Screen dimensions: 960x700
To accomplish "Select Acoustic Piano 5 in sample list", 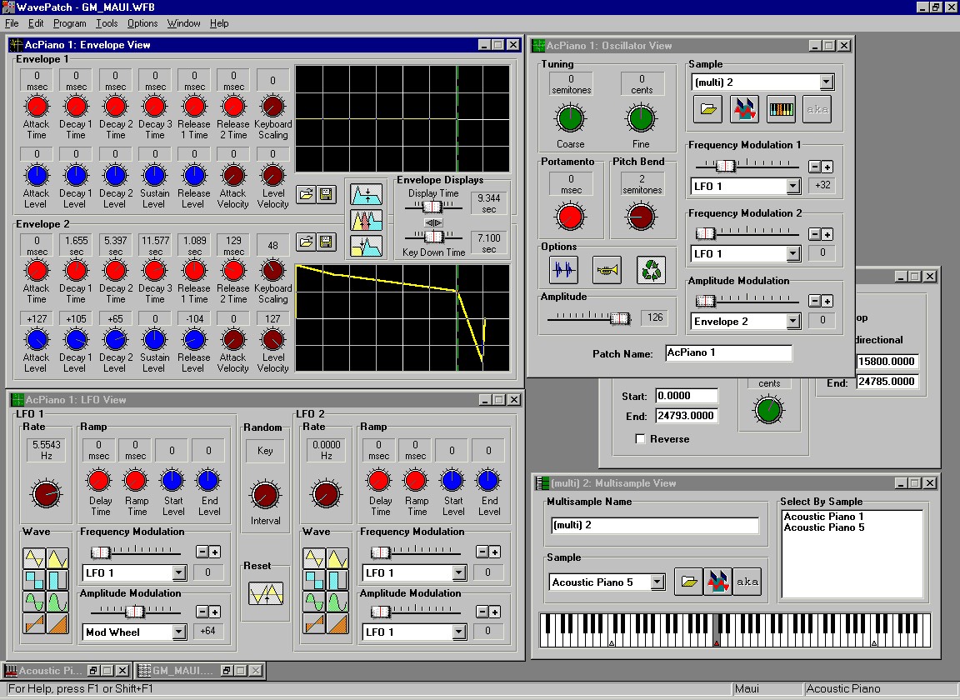I will (824, 527).
